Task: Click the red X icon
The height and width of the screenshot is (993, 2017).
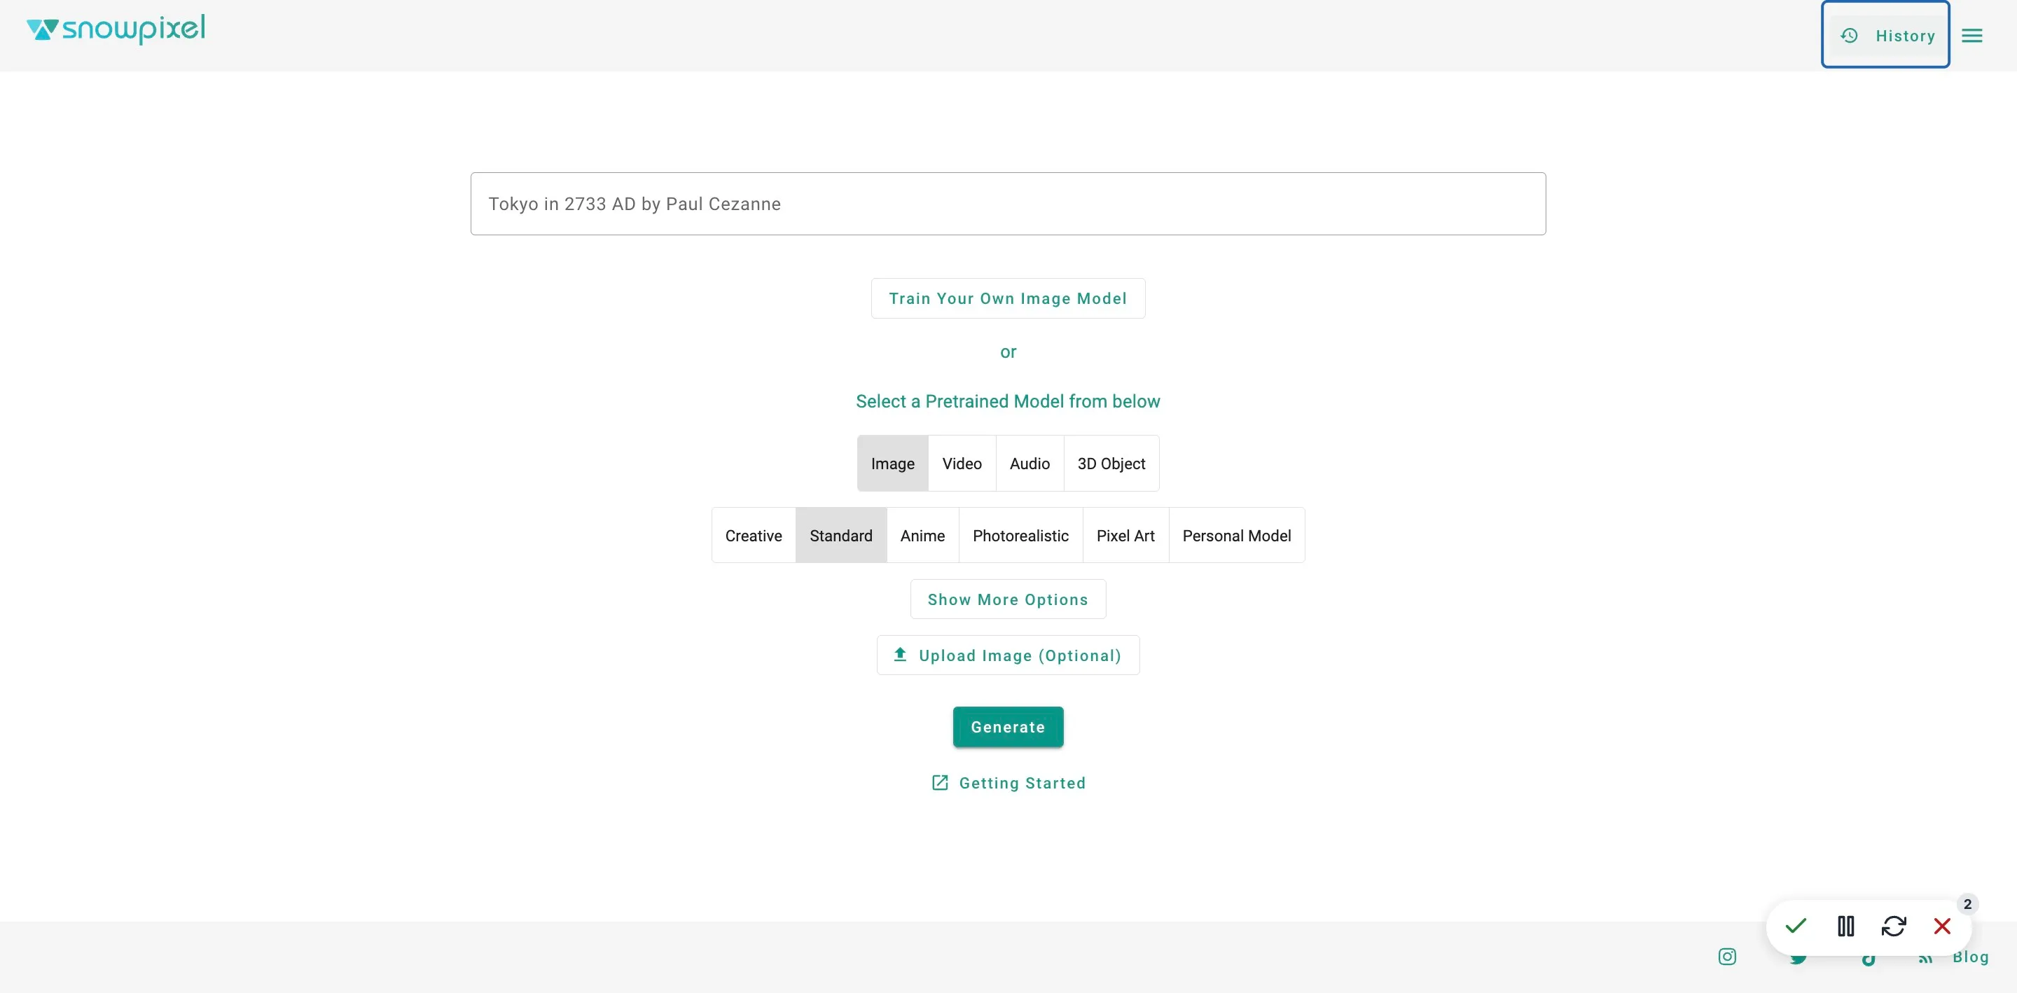Action: pos(1942,926)
